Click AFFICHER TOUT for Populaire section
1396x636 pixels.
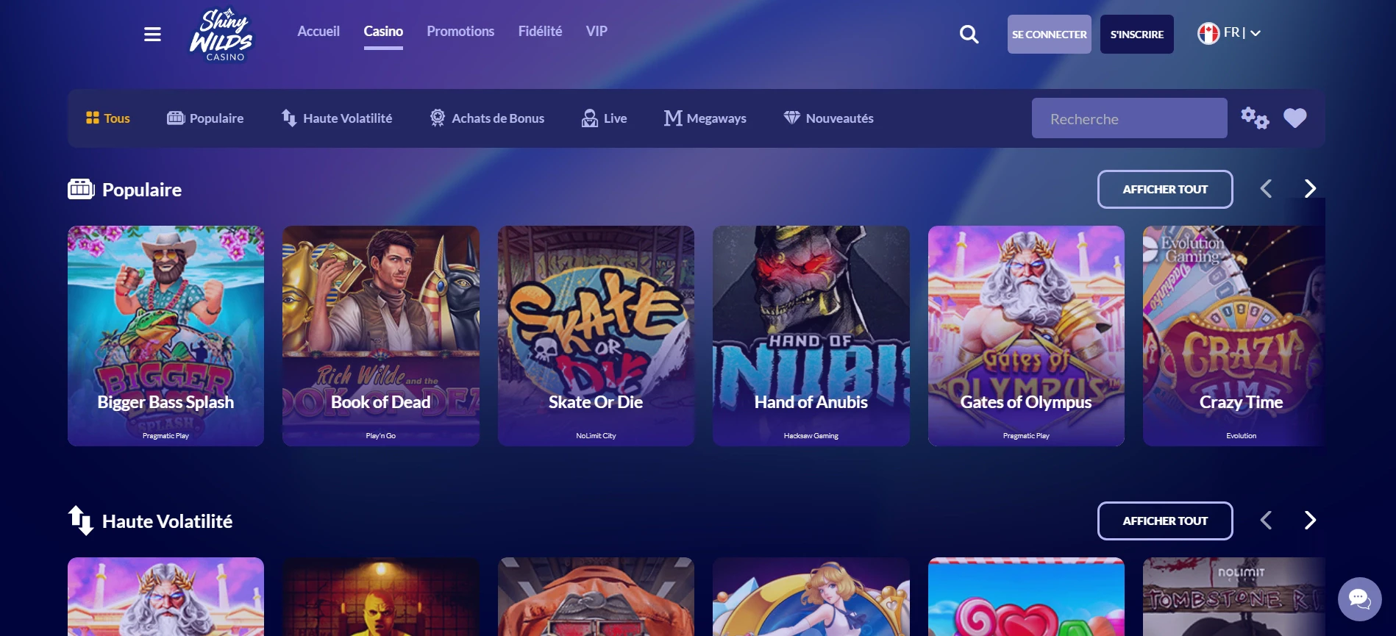tap(1165, 189)
